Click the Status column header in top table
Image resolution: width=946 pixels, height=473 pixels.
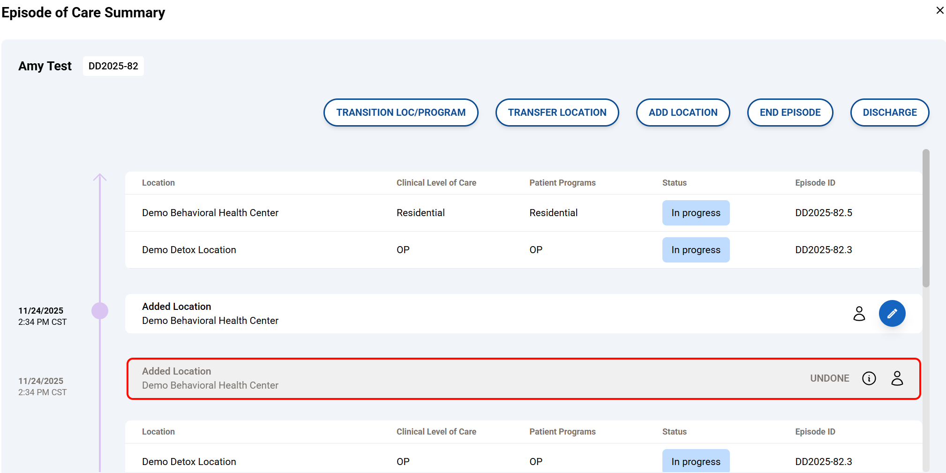[674, 183]
